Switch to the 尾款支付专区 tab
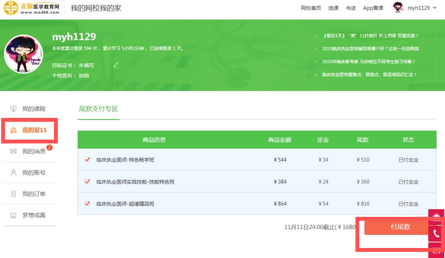445x258 pixels. click(98, 109)
